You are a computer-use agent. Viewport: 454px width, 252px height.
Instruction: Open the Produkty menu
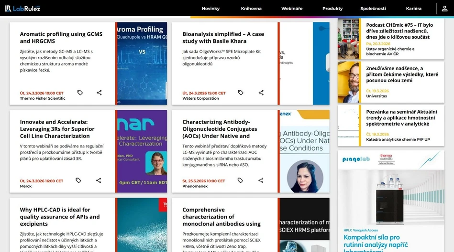point(332,9)
